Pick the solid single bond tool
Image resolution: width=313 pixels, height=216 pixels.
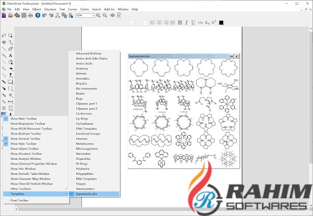(x=4, y=48)
